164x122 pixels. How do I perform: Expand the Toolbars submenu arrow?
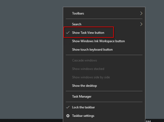(x=141, y=13)
